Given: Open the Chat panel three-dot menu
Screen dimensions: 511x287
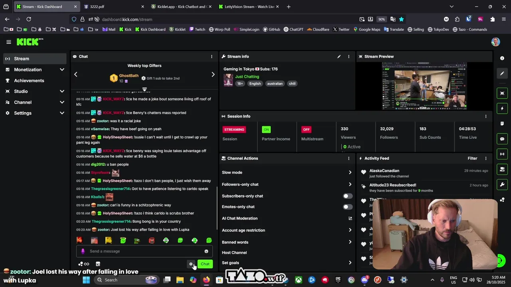Looking at the screenshot, I should pos(212,57).
